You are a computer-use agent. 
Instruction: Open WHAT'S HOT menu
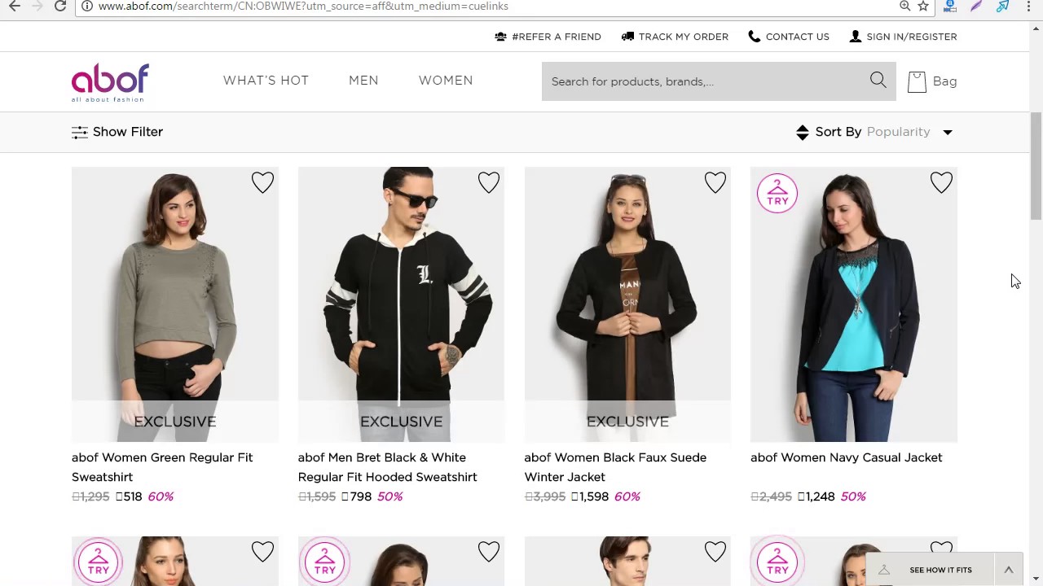point(266,81)
